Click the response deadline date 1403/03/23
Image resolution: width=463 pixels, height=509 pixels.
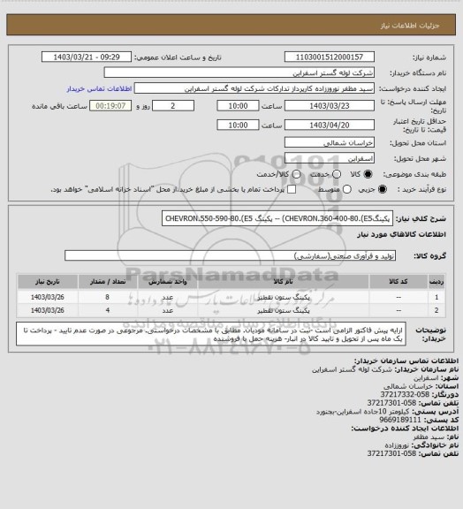click(330, 106)
